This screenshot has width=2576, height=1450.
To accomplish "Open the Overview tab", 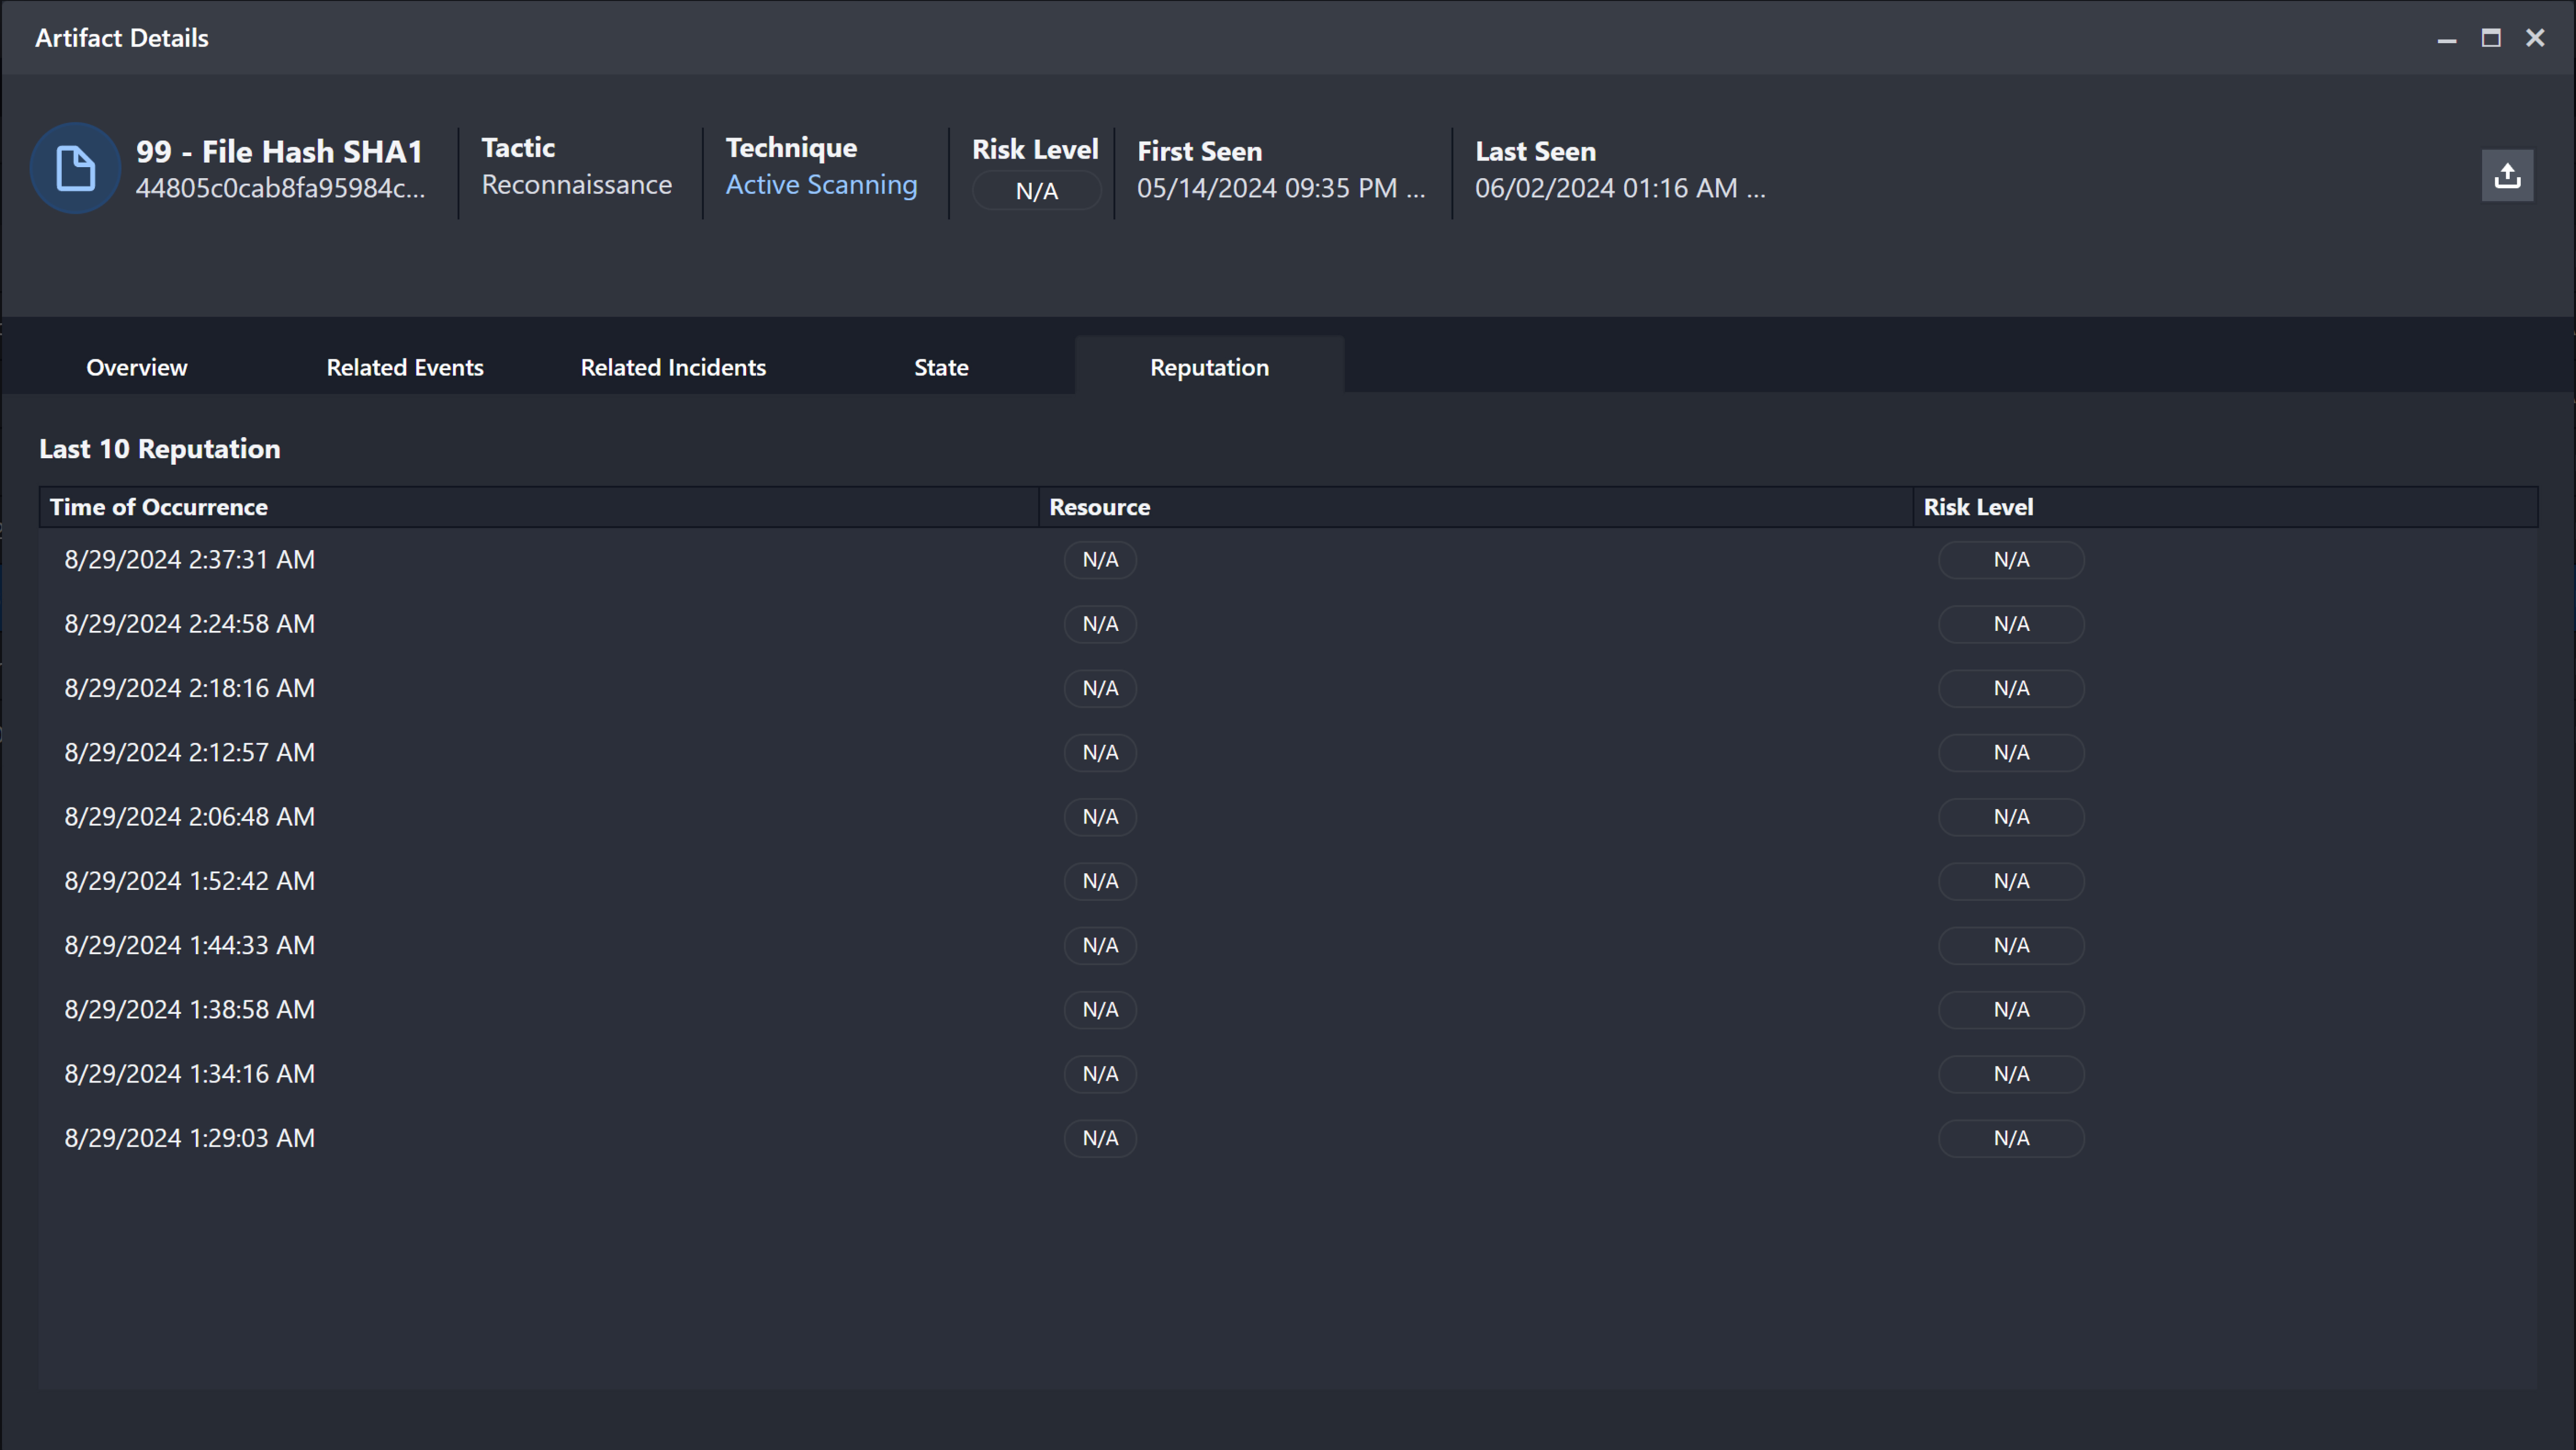I will point(137,367).
